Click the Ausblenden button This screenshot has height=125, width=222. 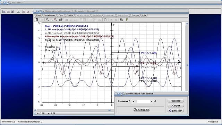coord(142,110)
